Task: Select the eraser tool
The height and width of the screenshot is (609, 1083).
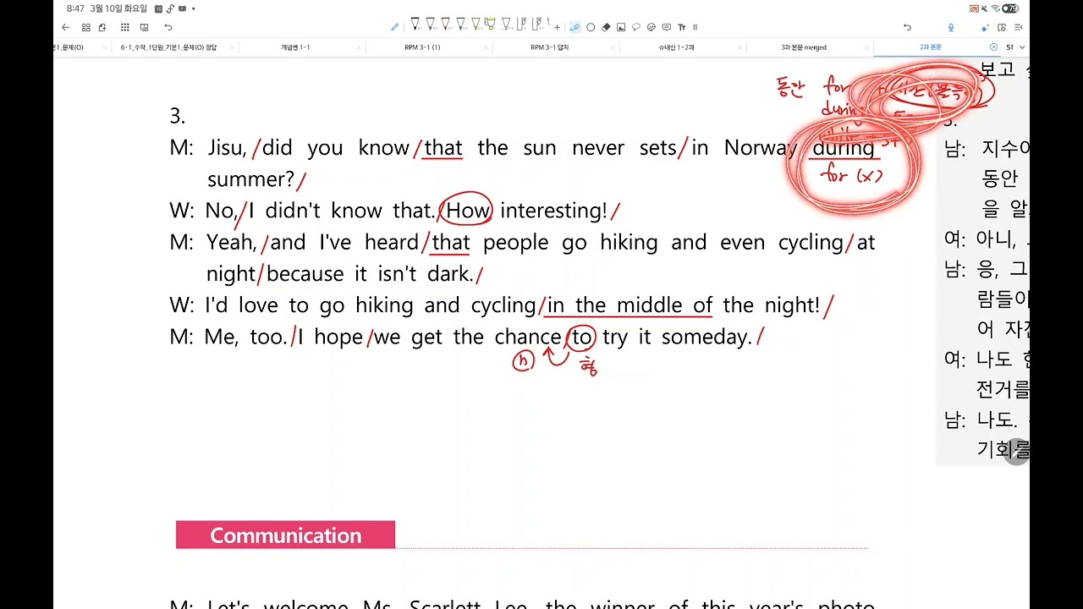Action: click(x=606, y=27)
